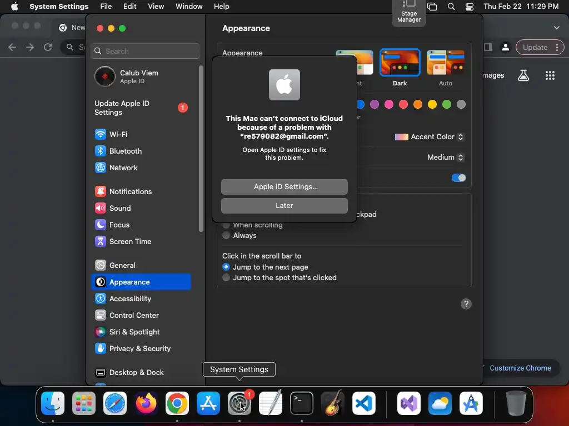
Task: Open the Medium sidebar icon size dropdown
Action: 446,157
